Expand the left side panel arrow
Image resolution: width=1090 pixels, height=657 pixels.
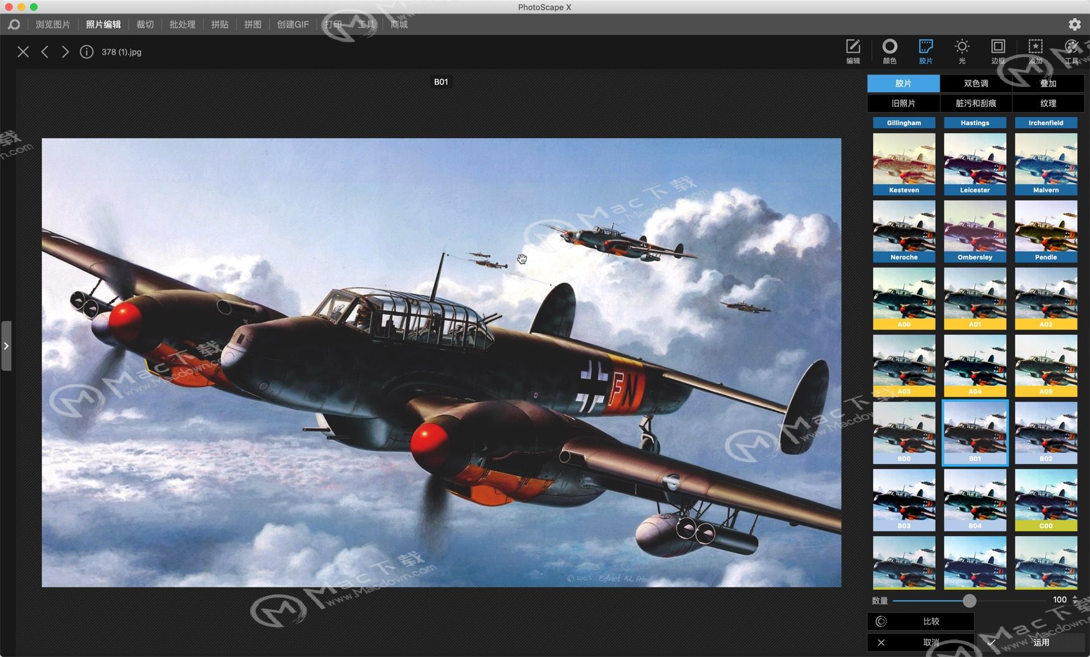(x=6, y=346)
